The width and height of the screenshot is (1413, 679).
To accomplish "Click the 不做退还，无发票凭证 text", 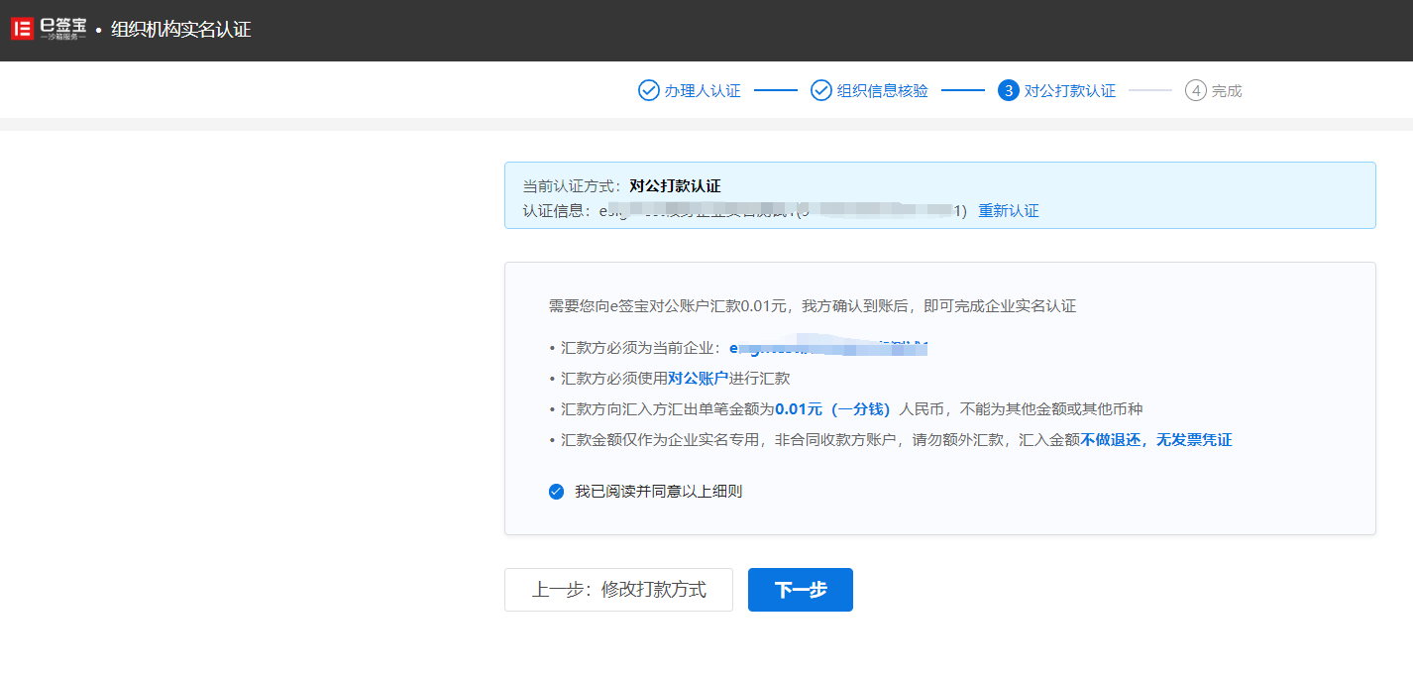I will [1155, 439].
